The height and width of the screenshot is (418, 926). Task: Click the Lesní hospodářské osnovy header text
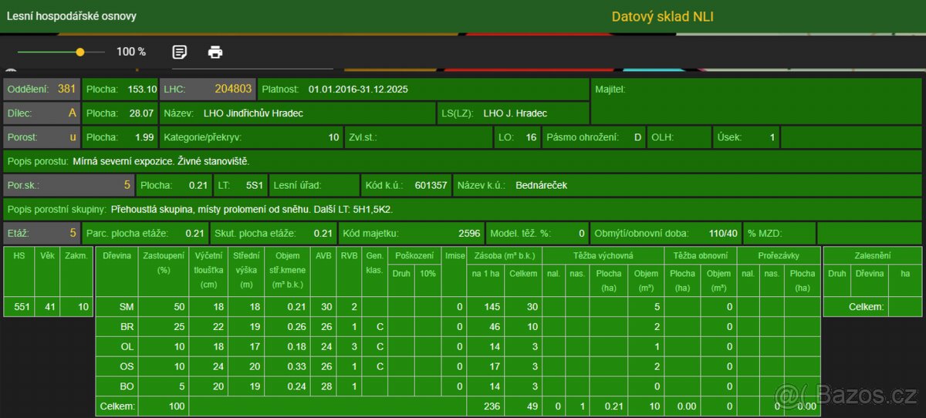(72, 16)
